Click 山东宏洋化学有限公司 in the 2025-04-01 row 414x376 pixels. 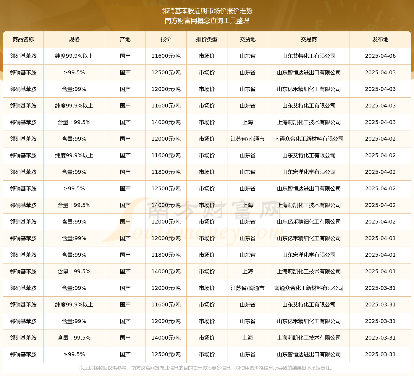[x=309, y=255]
